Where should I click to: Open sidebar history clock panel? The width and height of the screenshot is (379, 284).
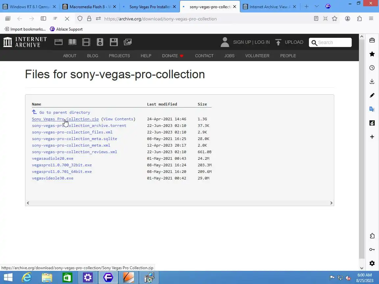tap(372, 68)
